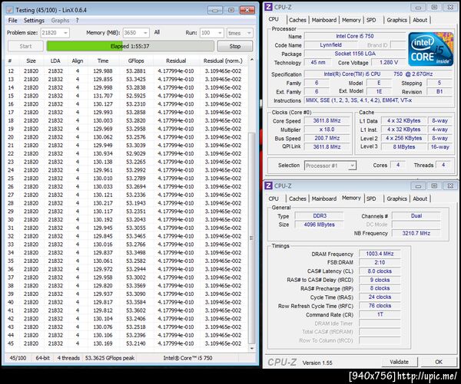The image size is (461, 384).
Task: Click the All memory button in LinX
Action: click(x=157, y=32)
